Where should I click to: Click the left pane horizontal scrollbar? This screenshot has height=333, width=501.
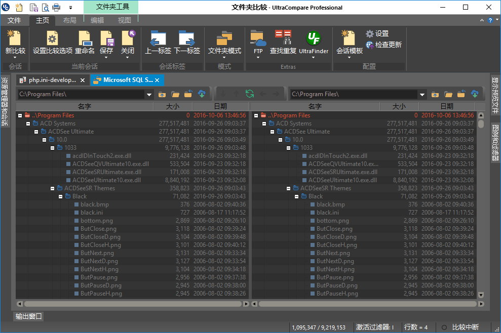pos(133,304)
